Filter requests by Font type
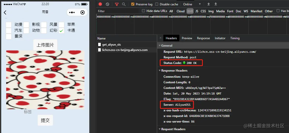The image size is (289, 133). (x=230, y=11)
